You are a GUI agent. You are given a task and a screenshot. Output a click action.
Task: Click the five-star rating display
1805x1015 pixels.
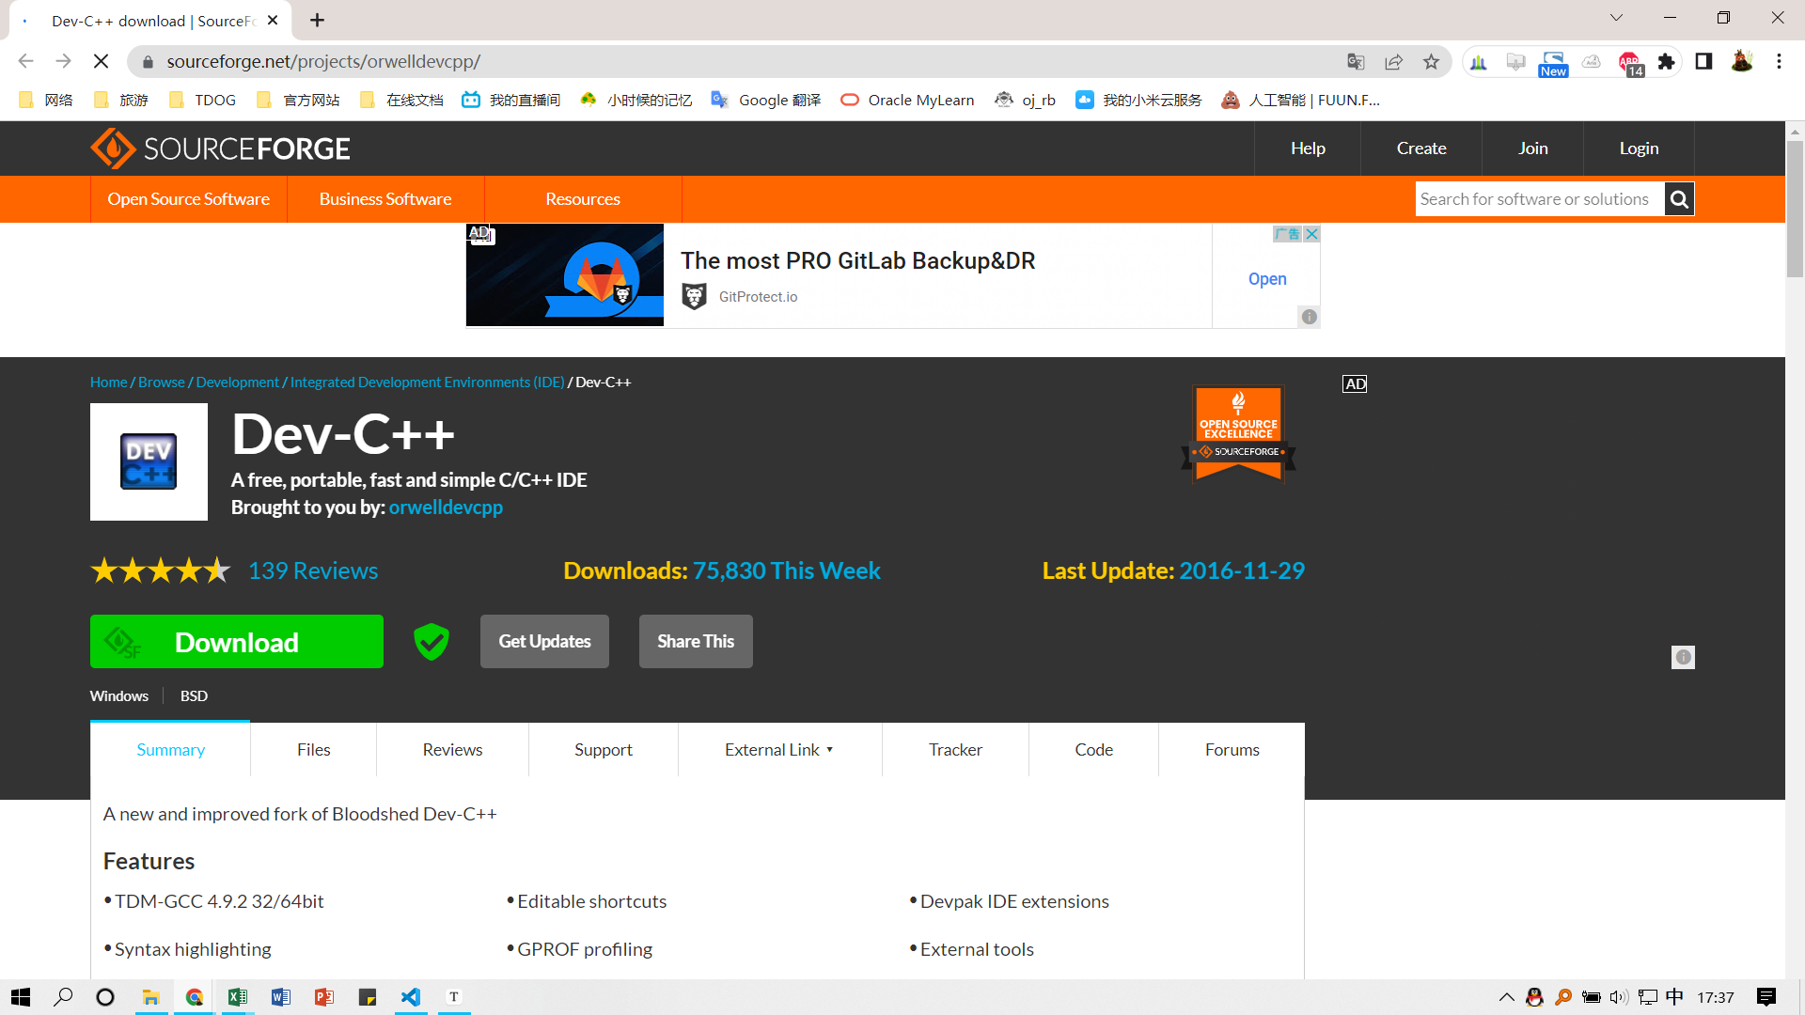(x=160, y=570)
